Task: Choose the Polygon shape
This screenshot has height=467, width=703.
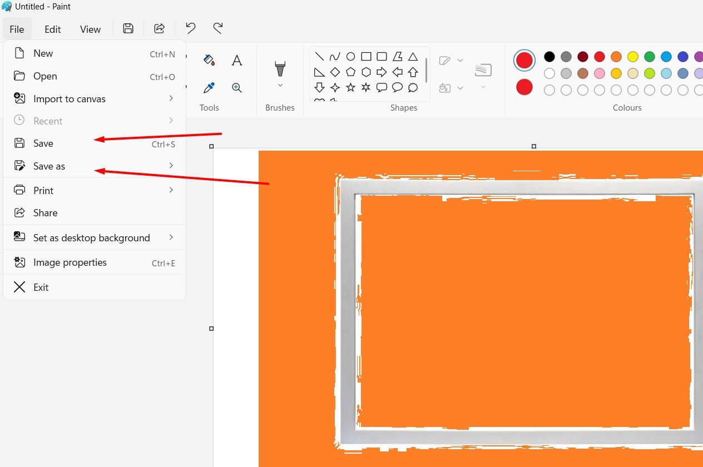Action: (397, 56)
